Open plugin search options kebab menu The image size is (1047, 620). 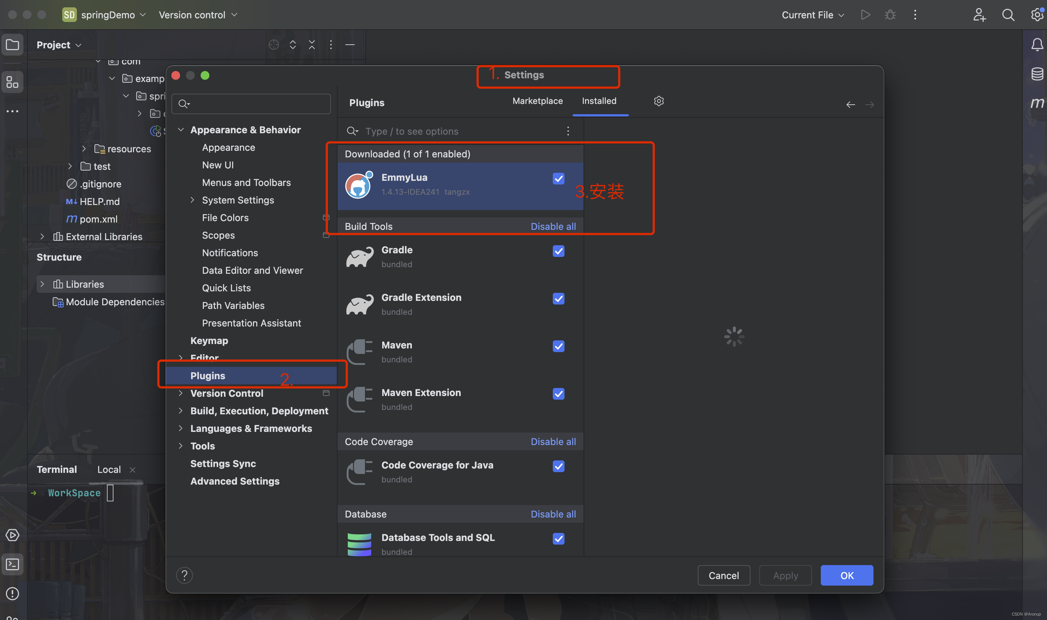568,131
